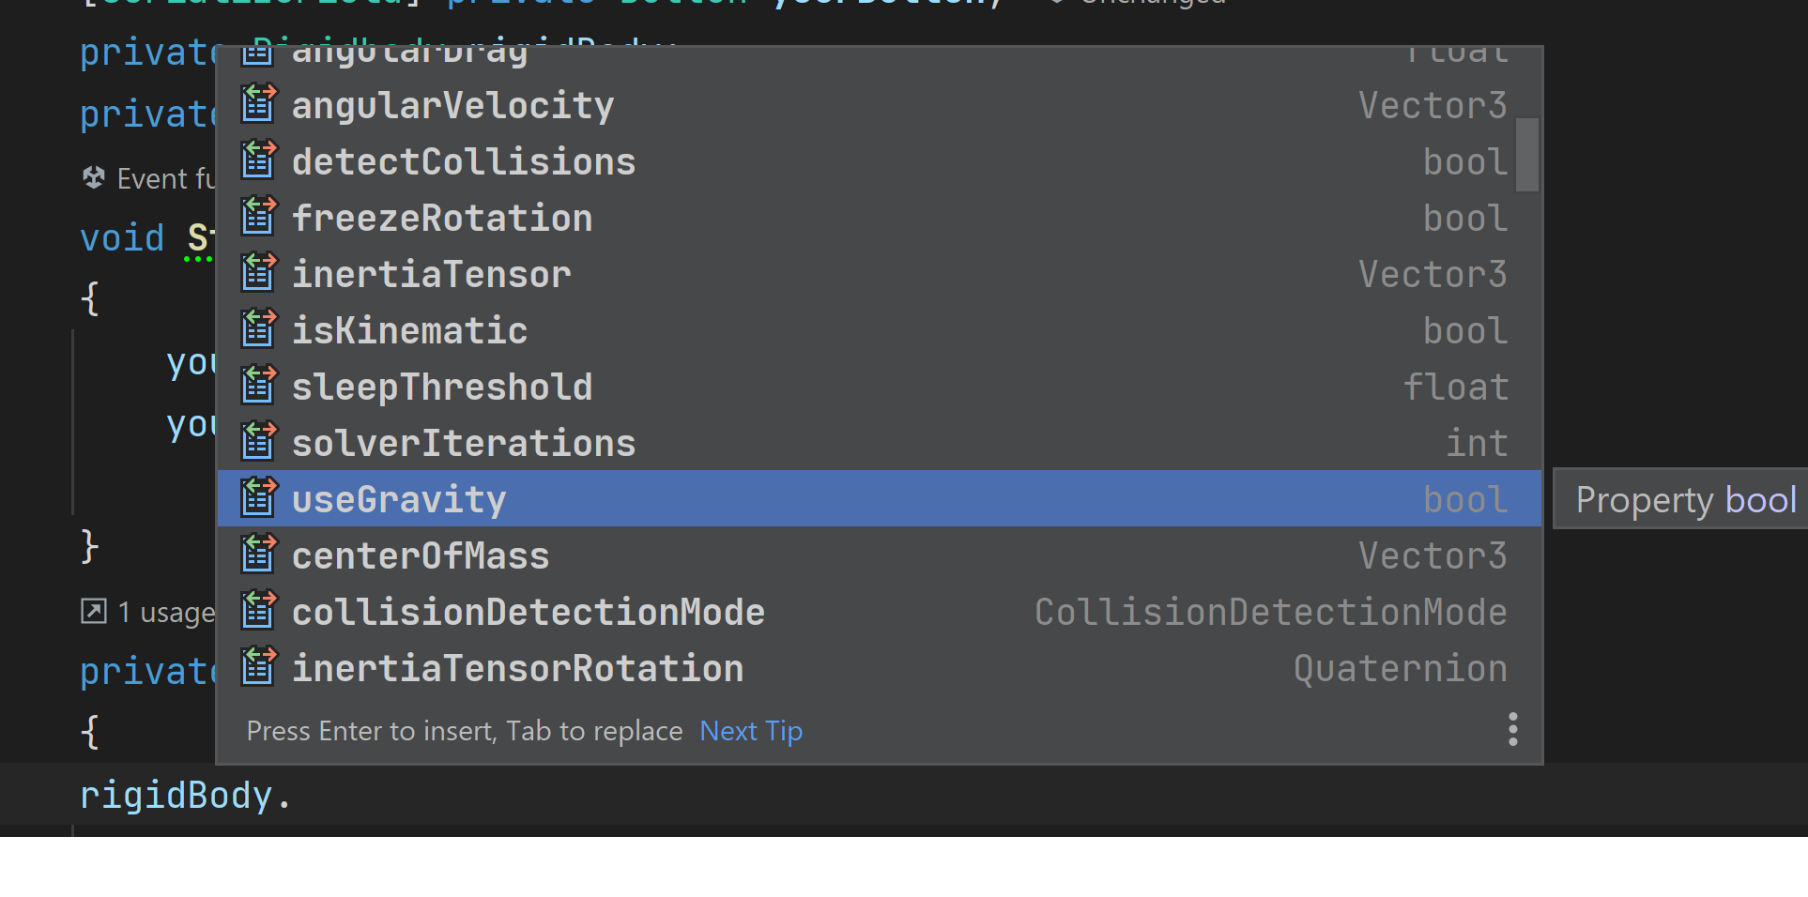This screenshot has width=1808, height=897.
Task: Click the completion popup scrollbar thumb
Action: coord(1527,154)
